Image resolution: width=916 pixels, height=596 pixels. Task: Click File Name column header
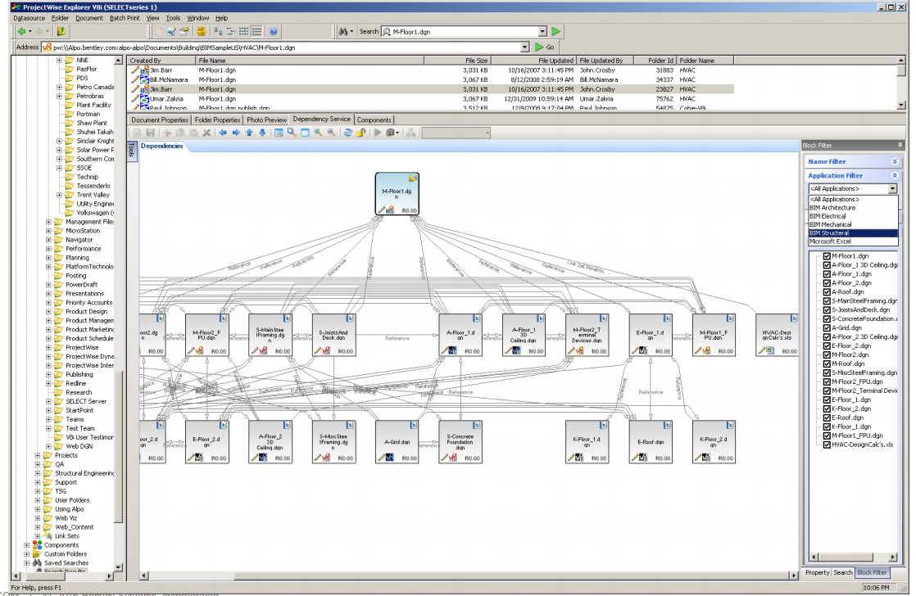pos(310,60)
